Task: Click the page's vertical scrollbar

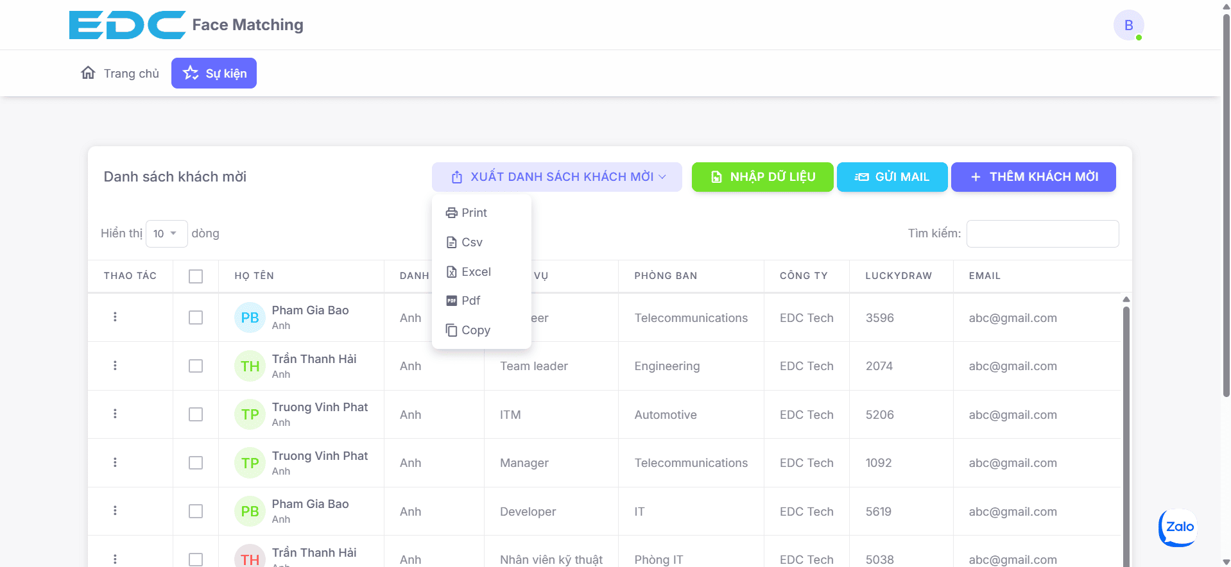Action: (1226, 205)
